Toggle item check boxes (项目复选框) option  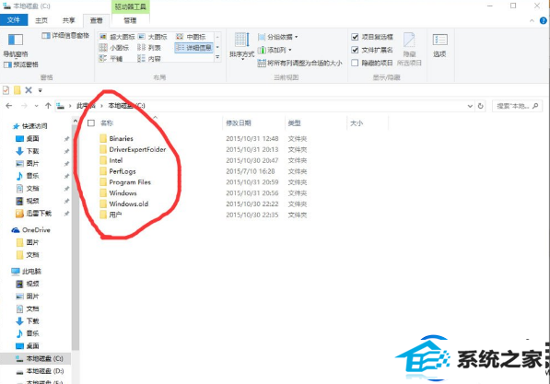372,37
